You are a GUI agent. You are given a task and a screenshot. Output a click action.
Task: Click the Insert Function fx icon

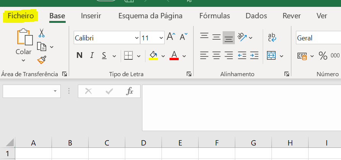pos(129,91)
